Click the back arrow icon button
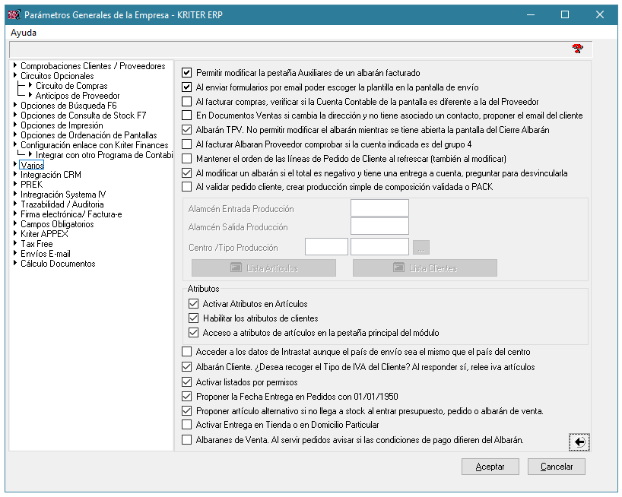This screenshot has width=622, height=497. (579, 442)
